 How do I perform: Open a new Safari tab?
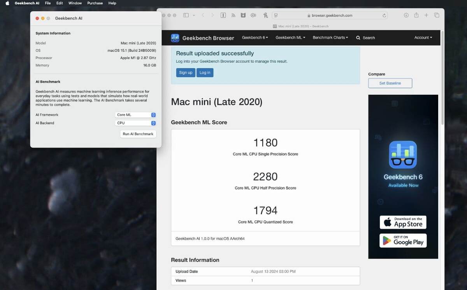pyautogui.click(x=427, y=15)
